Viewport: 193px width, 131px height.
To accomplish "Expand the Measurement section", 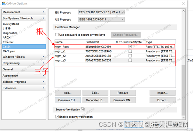I will [x=24, y=12].
